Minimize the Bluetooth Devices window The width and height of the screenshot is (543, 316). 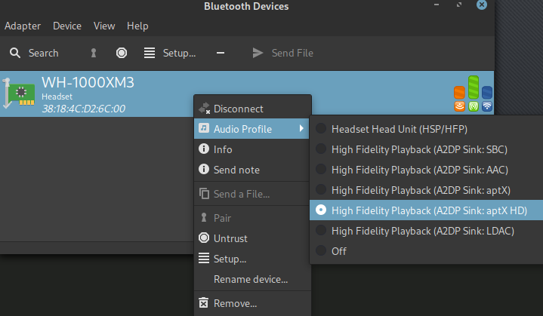(x=437, y=5)
